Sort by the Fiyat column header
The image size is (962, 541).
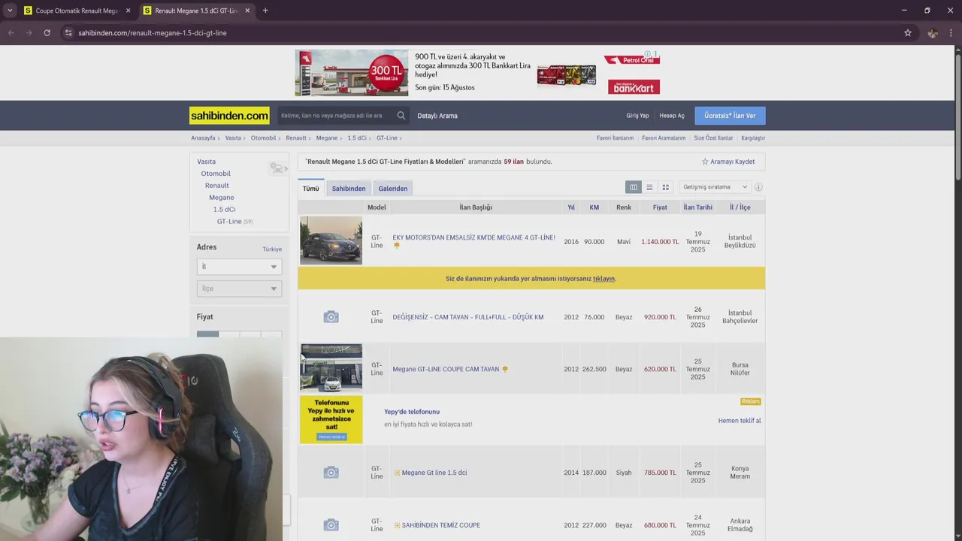660,207
